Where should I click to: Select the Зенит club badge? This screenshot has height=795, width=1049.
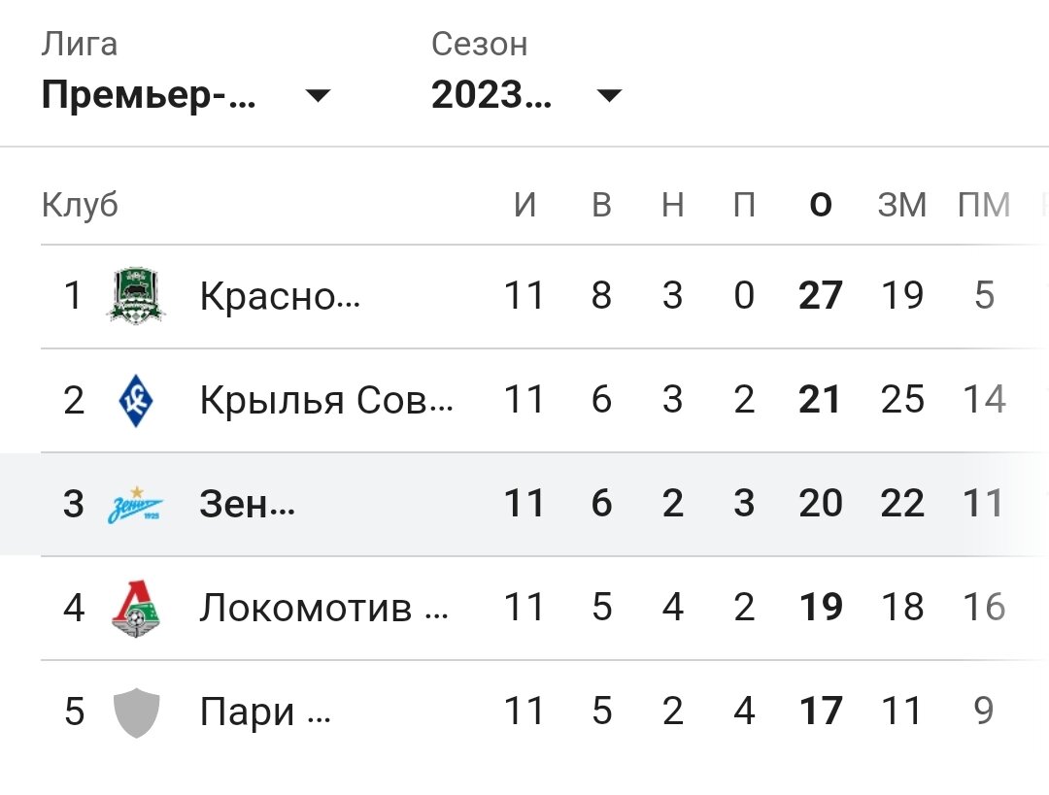134,504
